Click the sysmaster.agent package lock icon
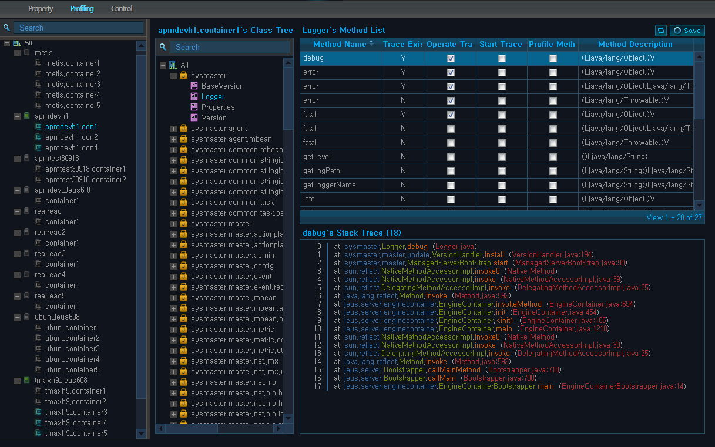The width and height of the screenshot is (715, 447). [183, 128]
